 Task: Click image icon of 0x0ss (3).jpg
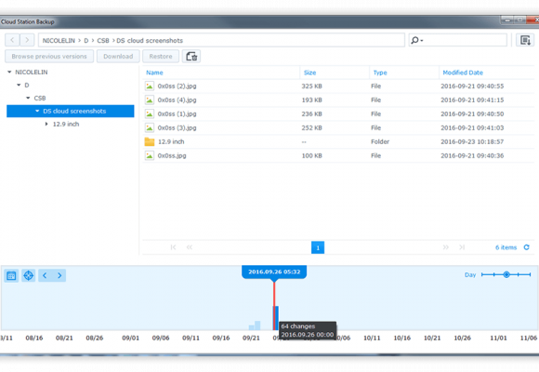point(150,128)
